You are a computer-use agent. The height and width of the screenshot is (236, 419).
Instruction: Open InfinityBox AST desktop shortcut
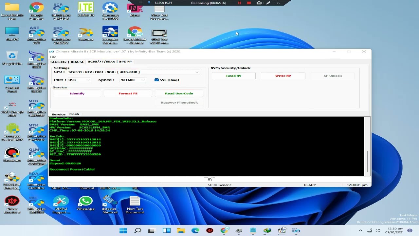(36, 35)
